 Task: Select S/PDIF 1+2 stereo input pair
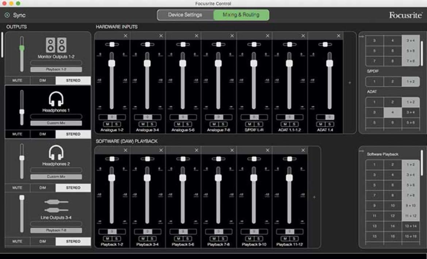point(411,82)
